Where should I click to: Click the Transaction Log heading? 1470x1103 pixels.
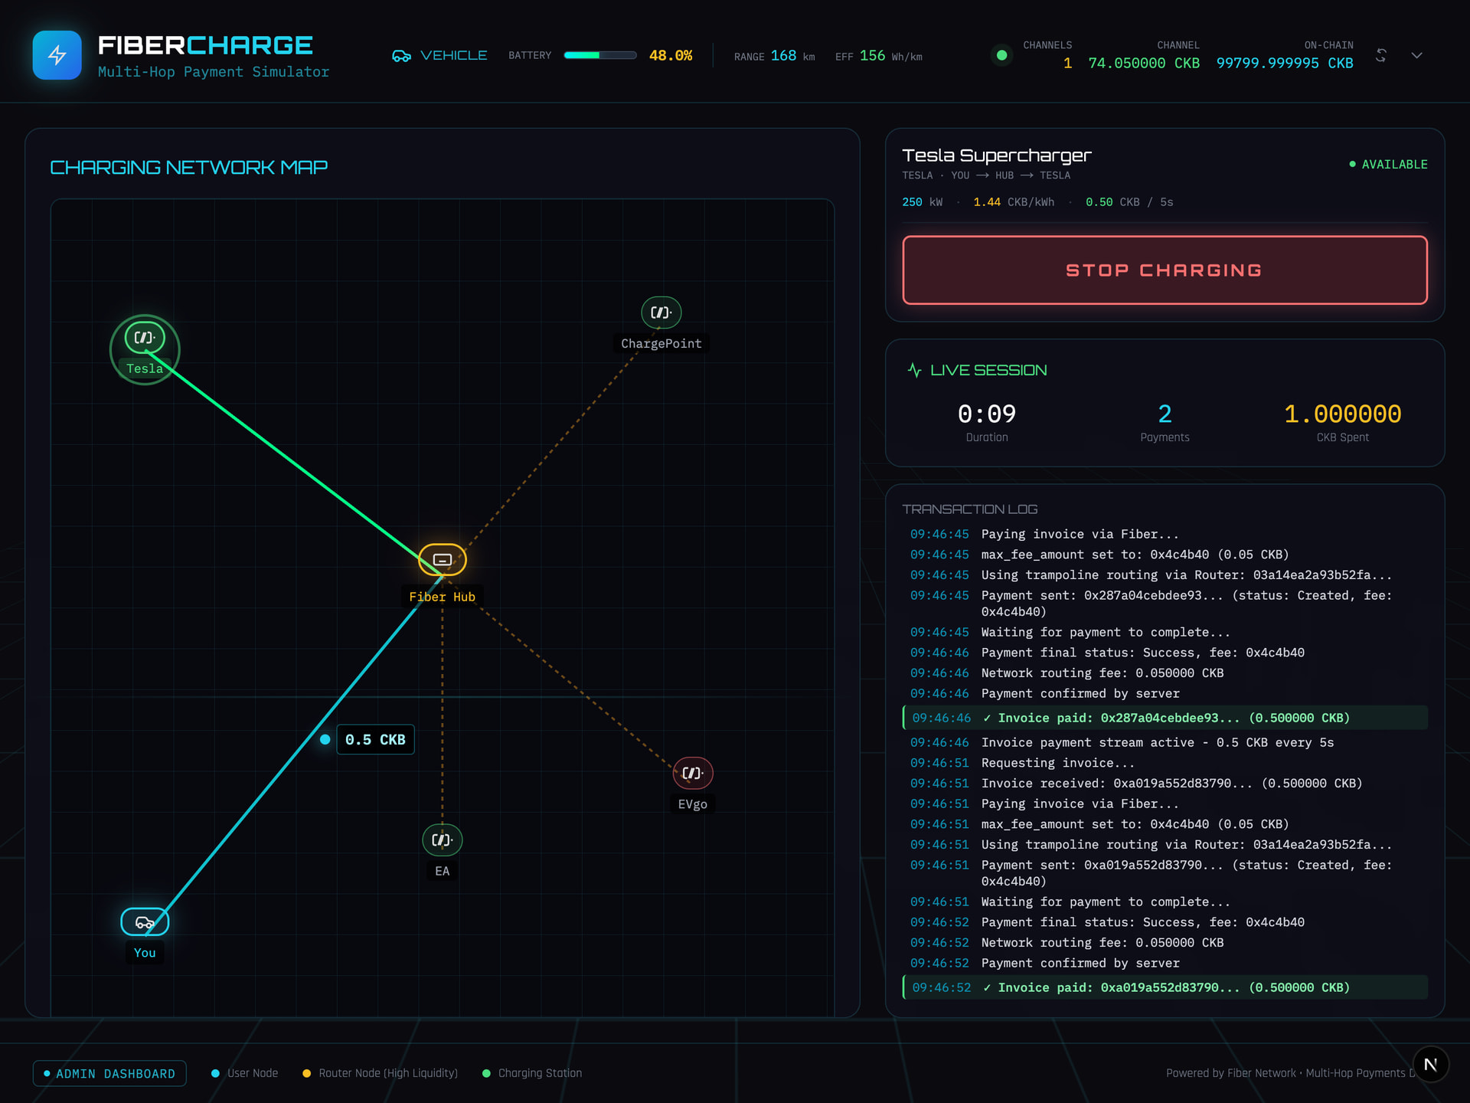pos(970,509)
